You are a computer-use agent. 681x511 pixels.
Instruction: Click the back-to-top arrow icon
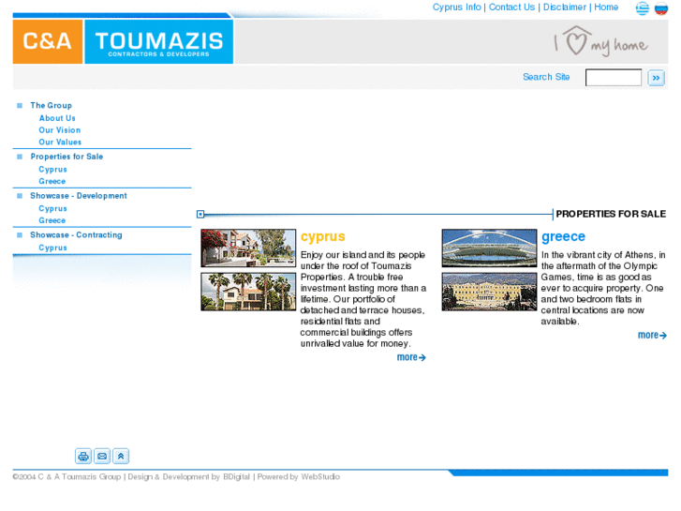click(121, 456)
